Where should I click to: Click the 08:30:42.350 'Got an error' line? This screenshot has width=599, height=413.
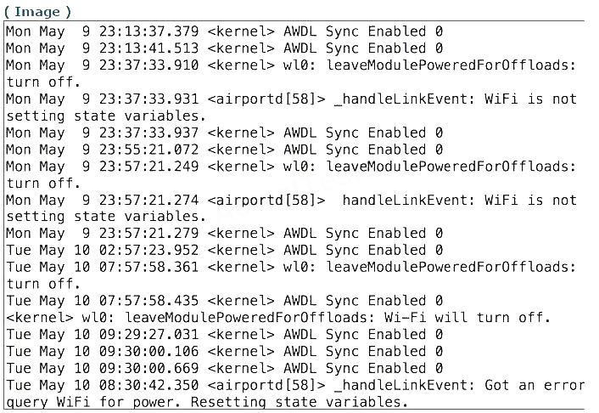tap(295, 385)
